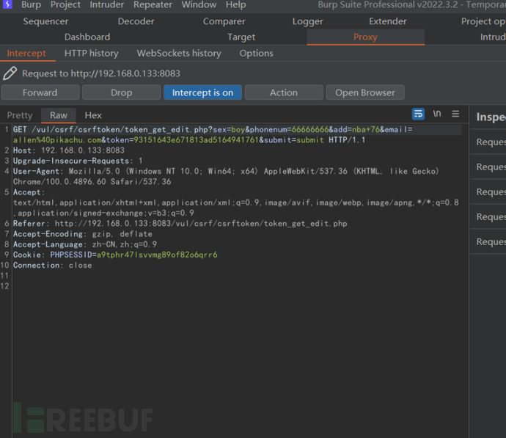
Task: Open the Help menu
Action: 235,4
